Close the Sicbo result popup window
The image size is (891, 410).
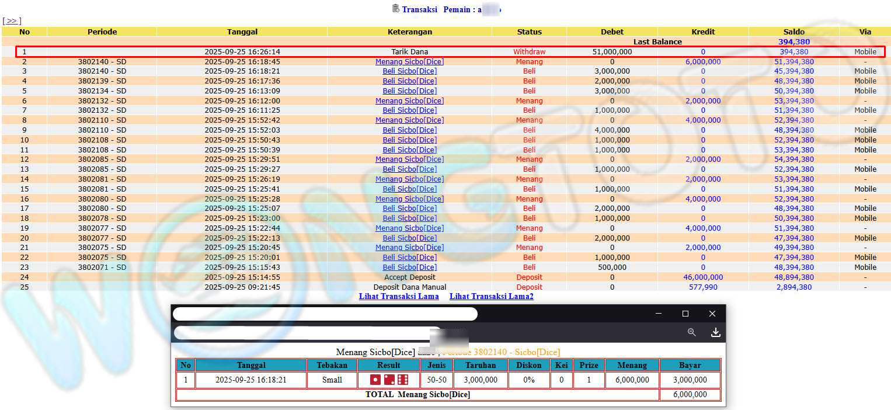(712, 314)
